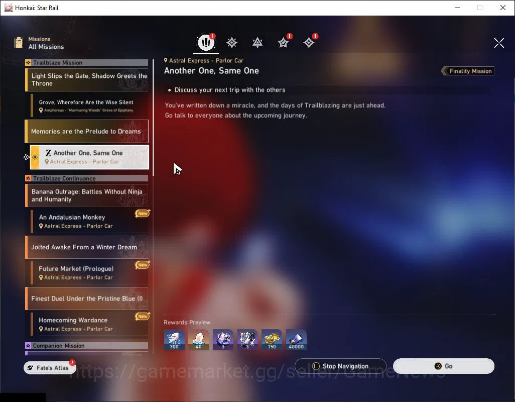Click the Companion Mission category header
Screen dimensions: 515x402
point(87,345)
